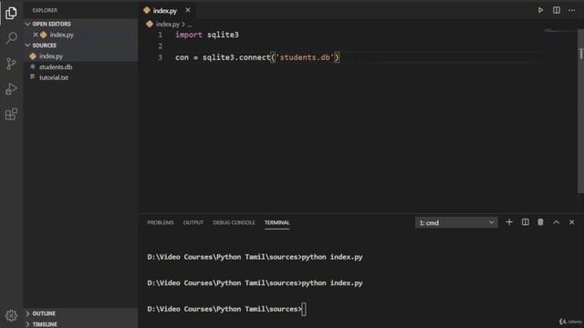Screen dimensions: 584x328
Task: Maximize the terminal panel size
Action: pos(556,222)
